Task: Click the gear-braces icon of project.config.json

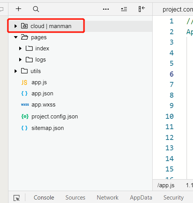Action: tap(25, 116)
